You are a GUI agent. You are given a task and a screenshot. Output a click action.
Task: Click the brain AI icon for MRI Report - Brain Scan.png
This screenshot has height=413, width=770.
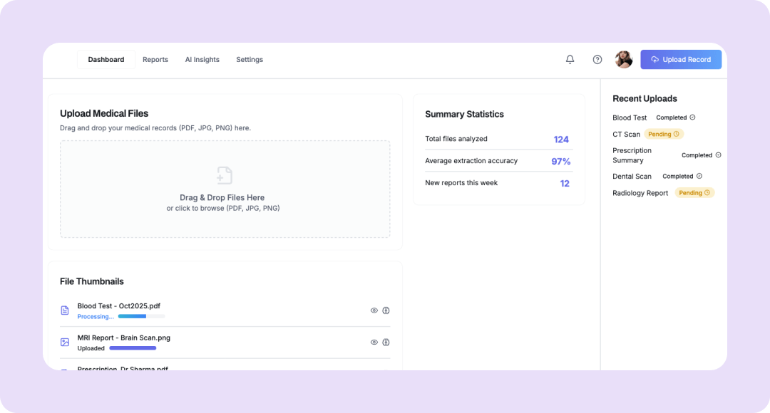(386, 343)
